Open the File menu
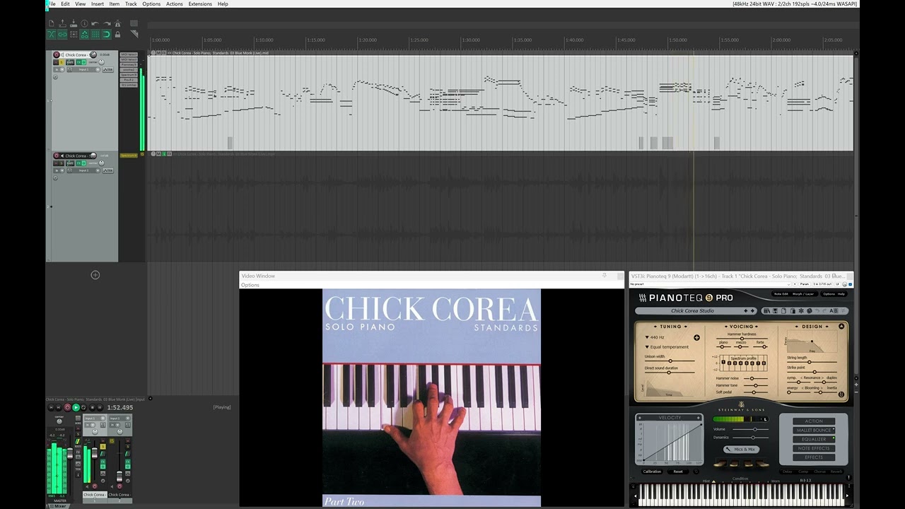 tap(51, 4)
